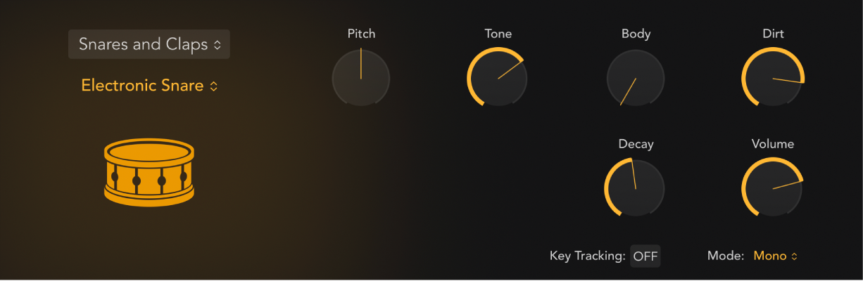Viewport: 863px width, 281px height.
Task: Click the Pitch knob
Action: coord(361,77)
